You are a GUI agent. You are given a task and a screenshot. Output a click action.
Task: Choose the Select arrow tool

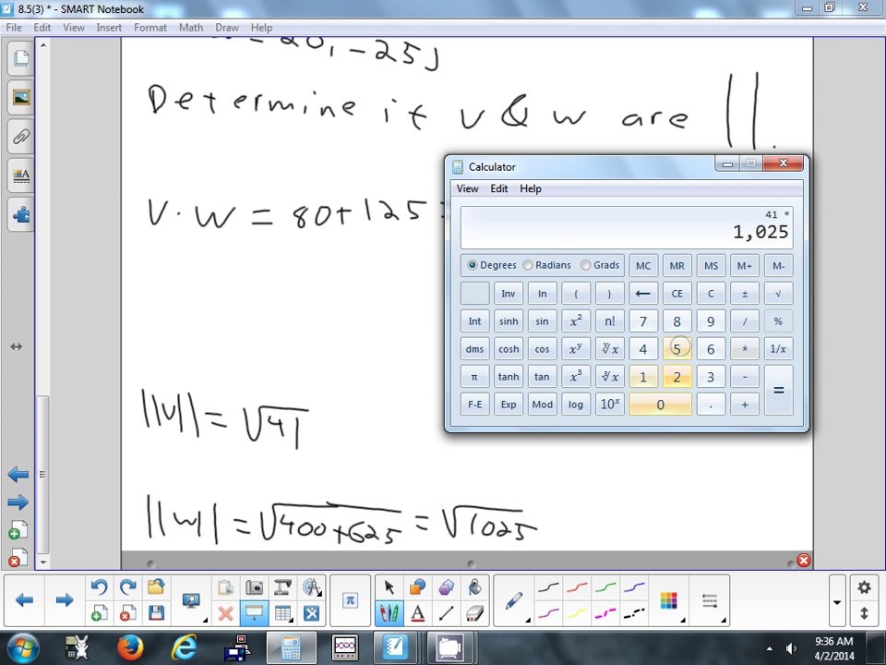point(389,587)
